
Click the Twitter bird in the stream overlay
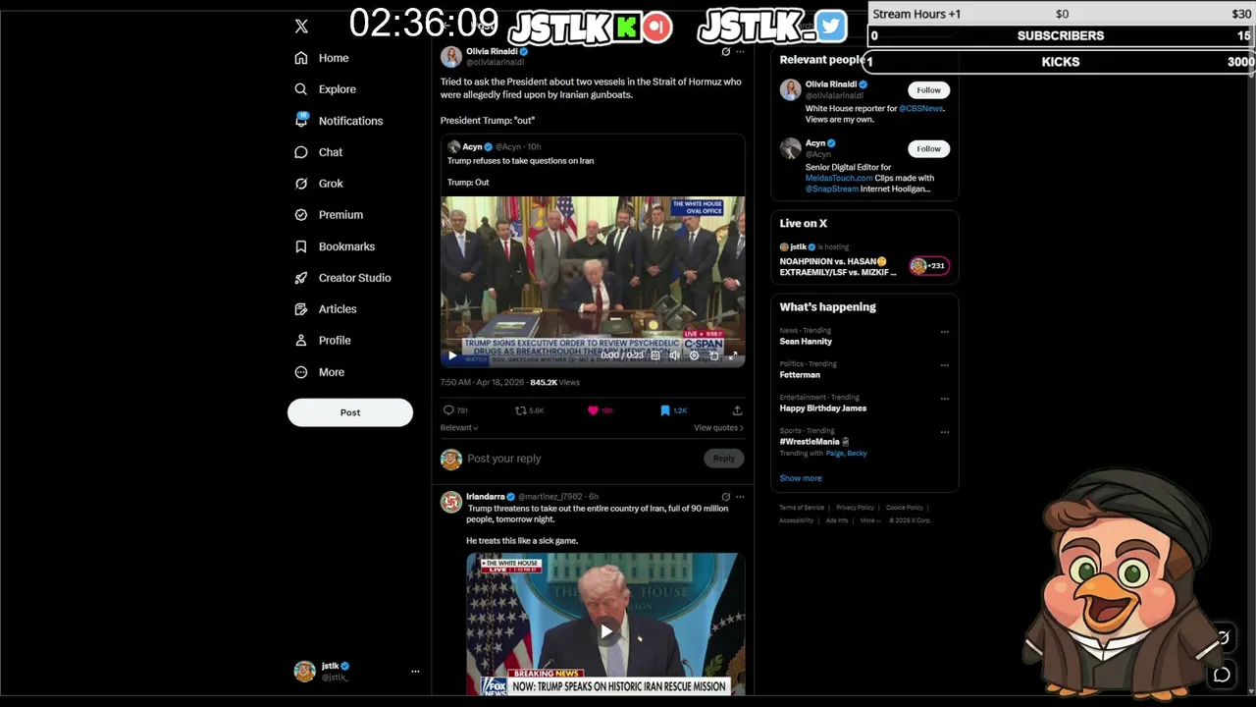pyautogui.click(x=830, y=27)
